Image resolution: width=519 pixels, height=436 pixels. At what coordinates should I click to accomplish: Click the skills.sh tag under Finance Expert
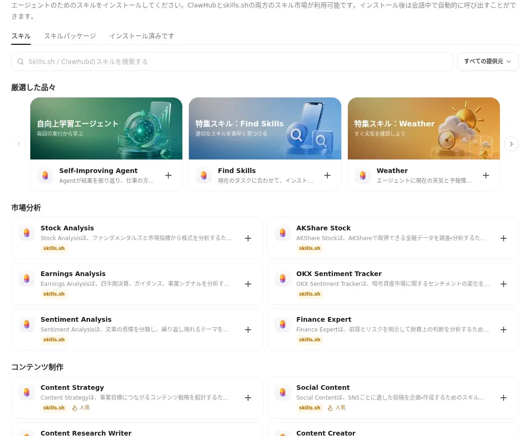pyautogui.click(x=310, y=339)
